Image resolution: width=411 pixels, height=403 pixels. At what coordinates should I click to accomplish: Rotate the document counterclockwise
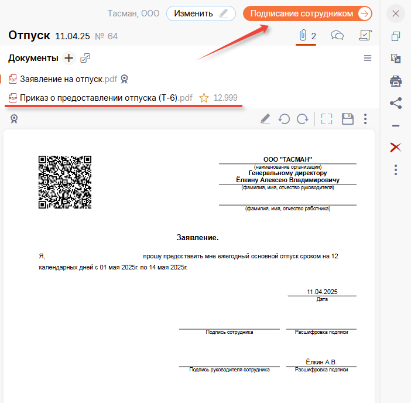coord(284,119)
